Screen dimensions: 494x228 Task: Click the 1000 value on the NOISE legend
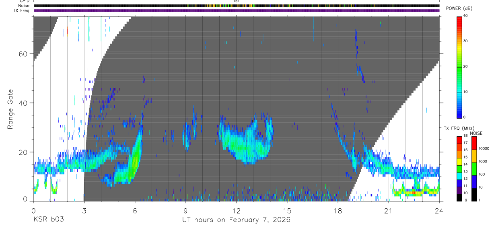point(484,161)
